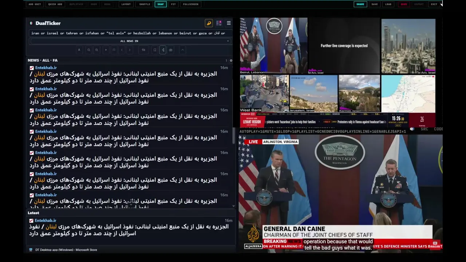Select the Karmiel, Israel camera thumbnail

tap(359, 94)
